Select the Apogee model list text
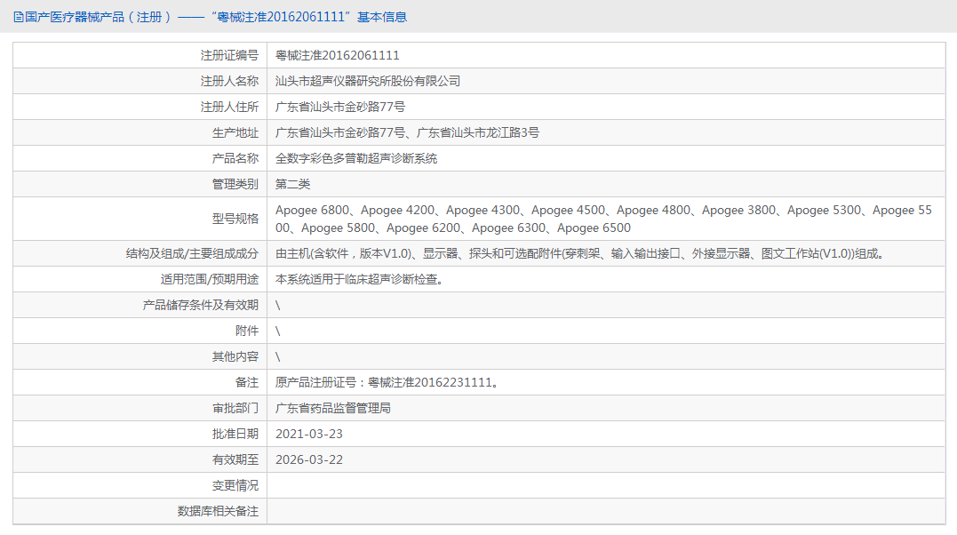 click(603, 219)
